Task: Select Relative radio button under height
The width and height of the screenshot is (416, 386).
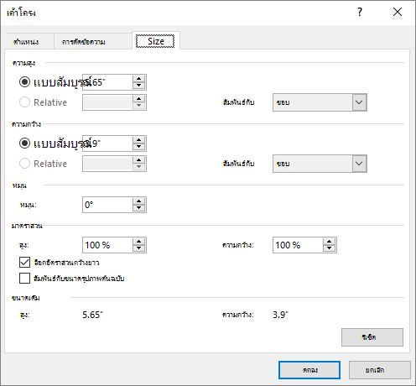Action: click(x=24, y=102)
